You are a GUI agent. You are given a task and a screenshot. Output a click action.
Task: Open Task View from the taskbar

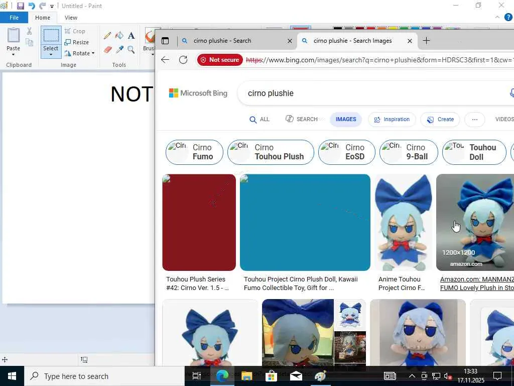point(196,376)
